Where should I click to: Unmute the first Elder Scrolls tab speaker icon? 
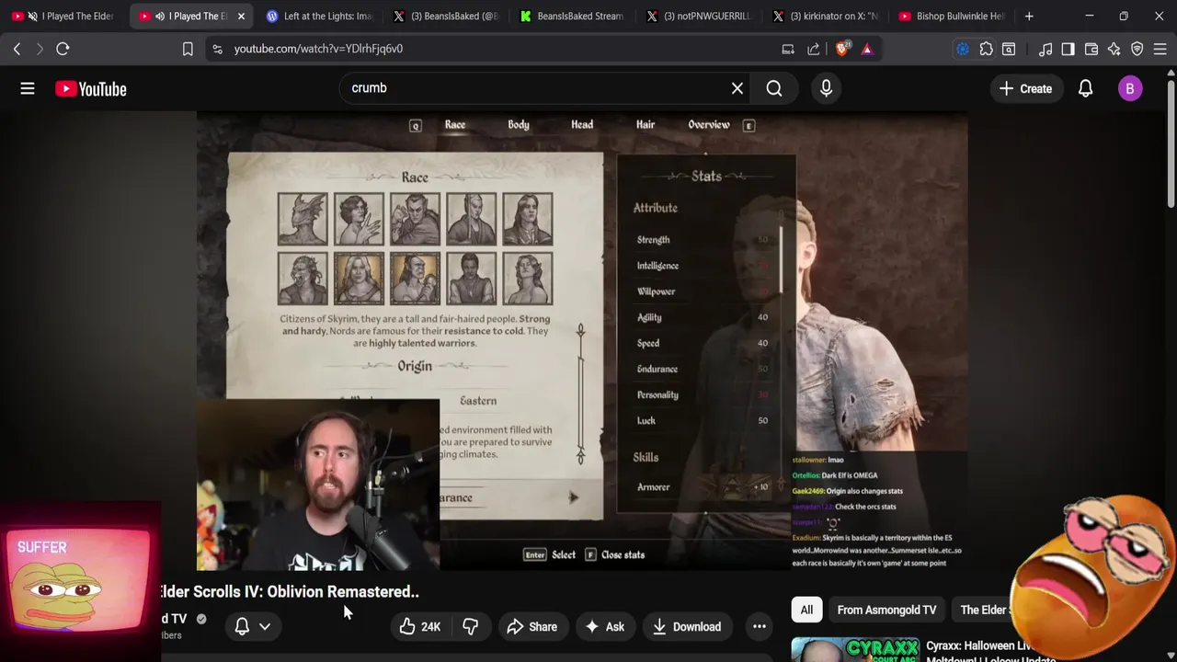(x=33, y=16)
